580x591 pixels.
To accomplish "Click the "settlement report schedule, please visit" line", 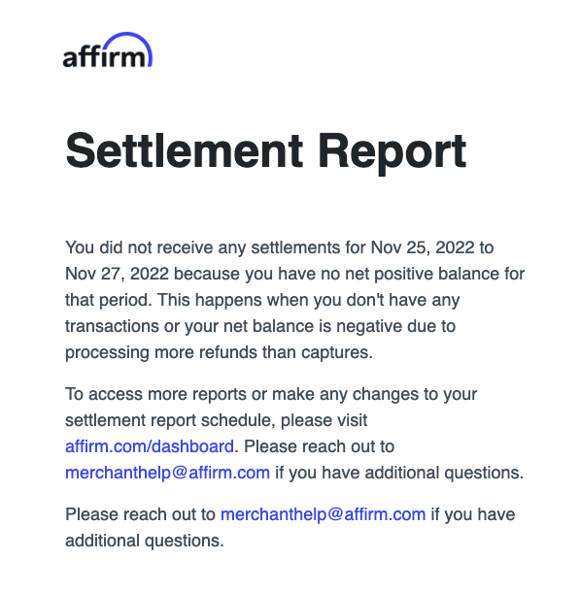I will (x=217, y=420).
